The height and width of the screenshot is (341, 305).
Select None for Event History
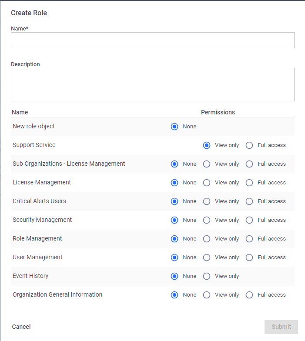click(x=174, y=276)
